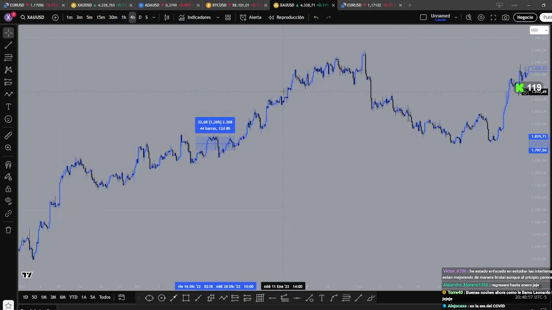Set the date range to YTD
Screen dimensions: 552x310
click(73, 297)
